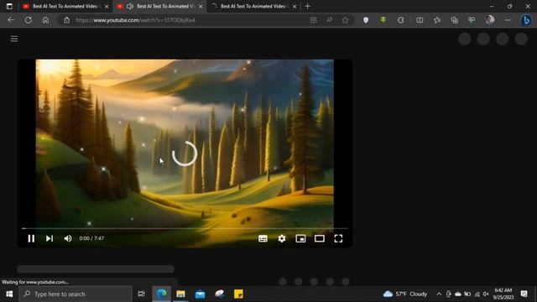Refresh the current page

[x=28, y=20]
